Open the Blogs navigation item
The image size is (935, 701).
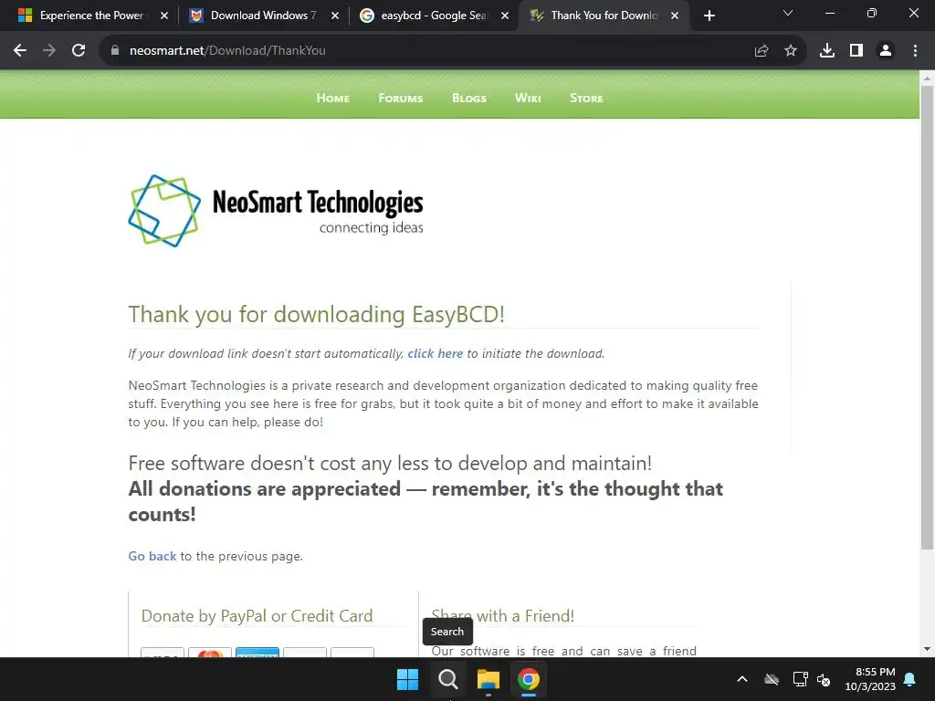coord(468,98)
